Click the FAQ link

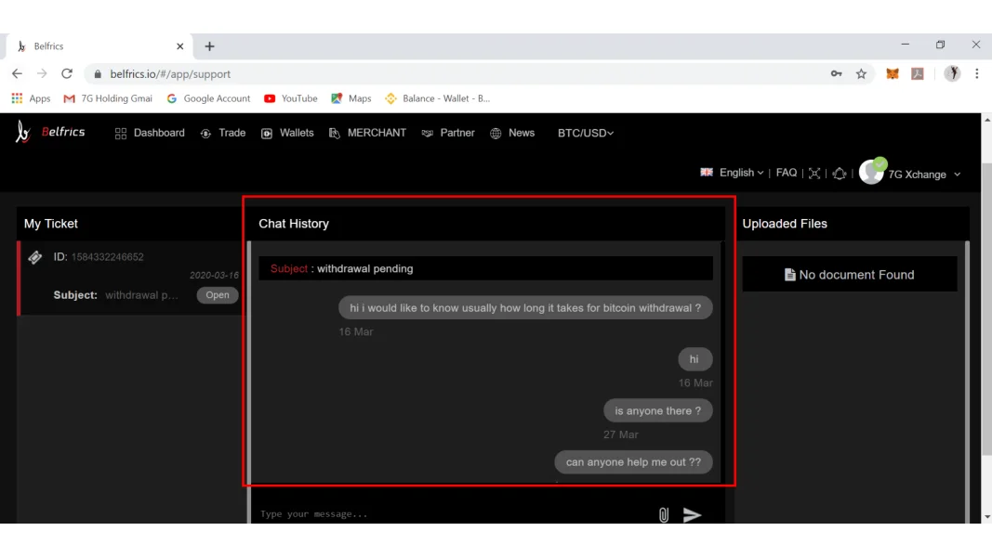point(787,173)
